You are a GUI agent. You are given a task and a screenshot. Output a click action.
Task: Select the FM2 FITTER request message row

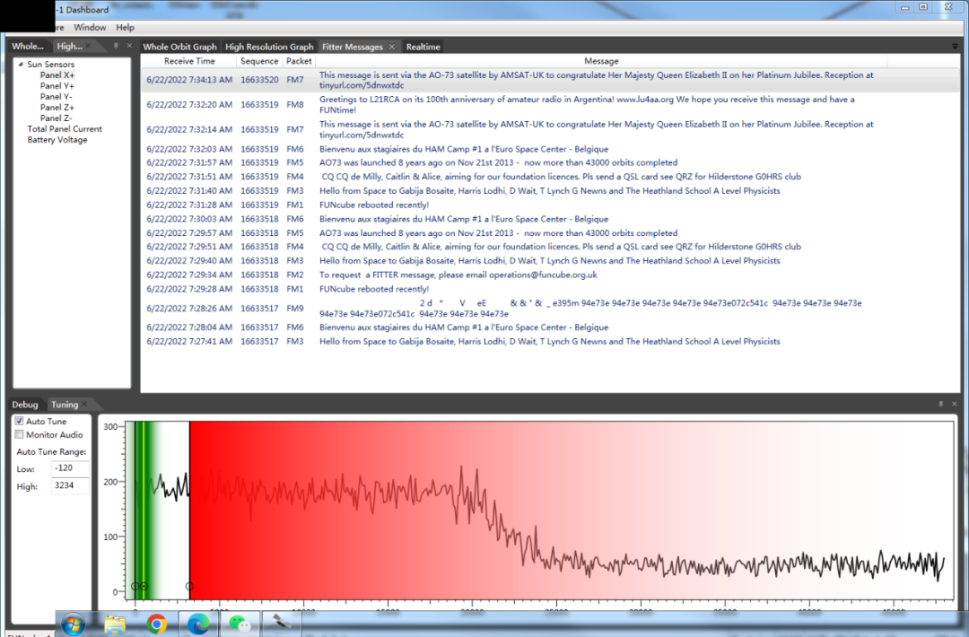pyautogui.click(x=551, y=275)
